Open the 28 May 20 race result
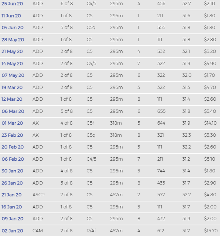Image resolution: width=220 pixels, height=236 pixels. pos(13,40)
